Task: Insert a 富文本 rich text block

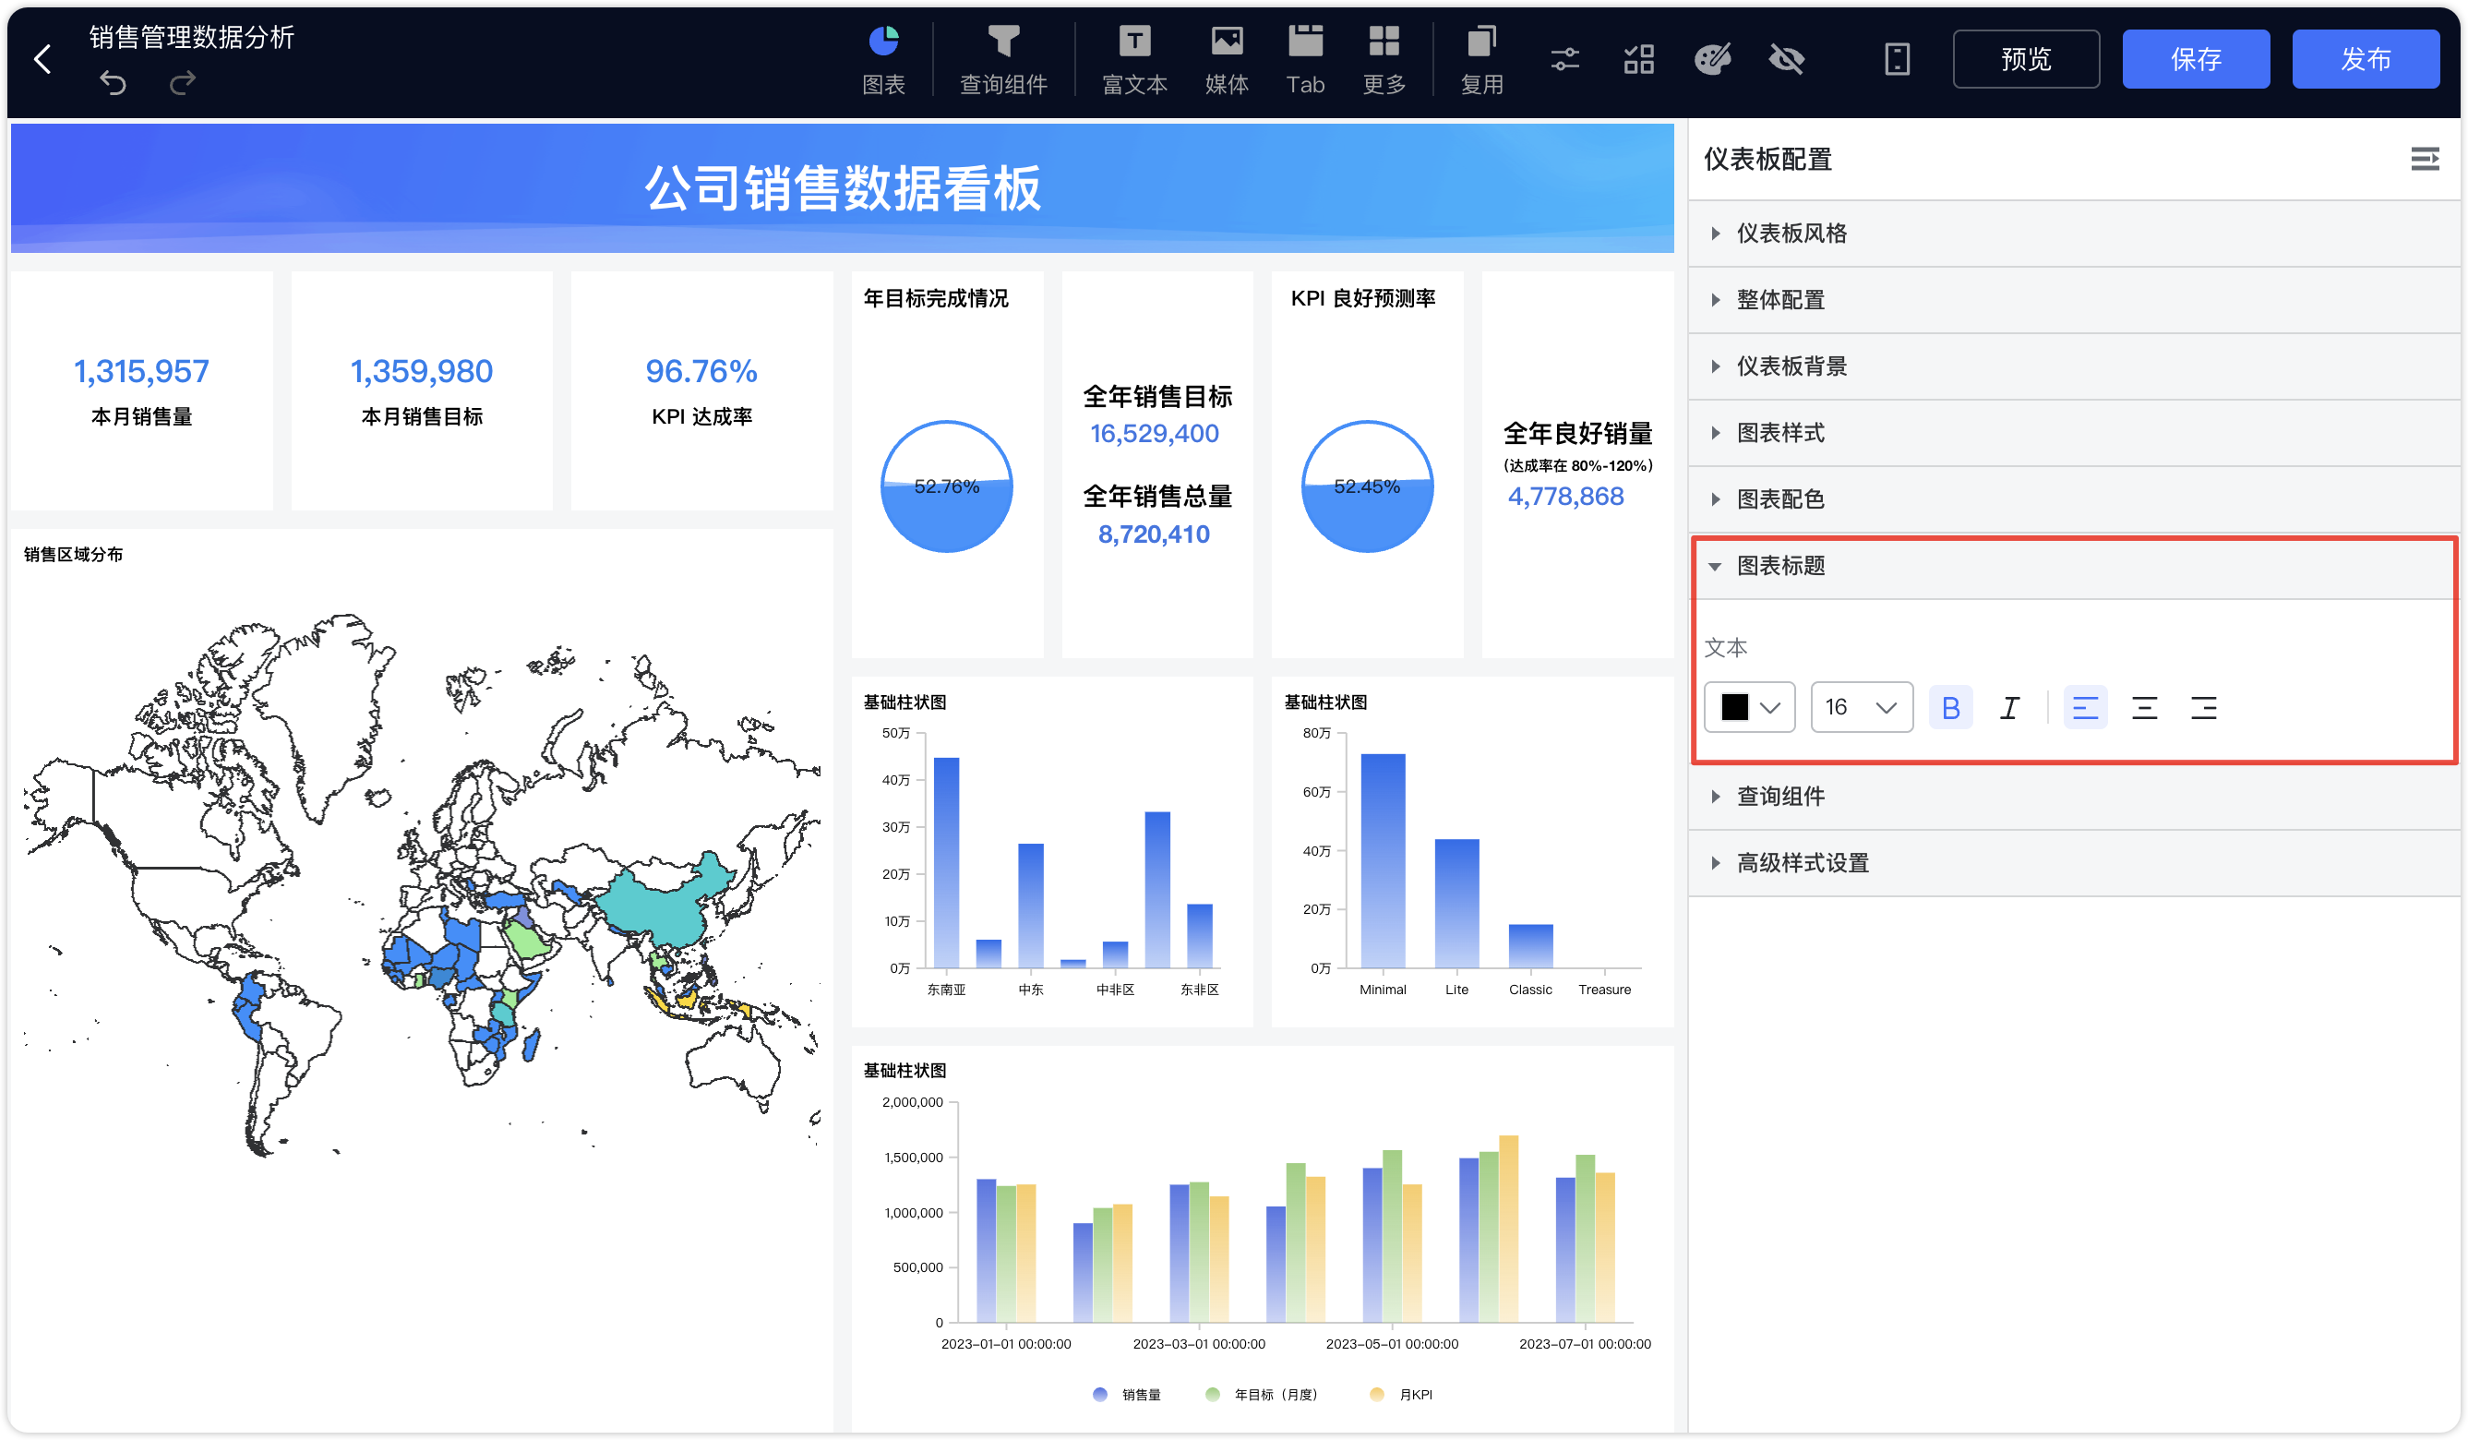Action: point(1134,60)
